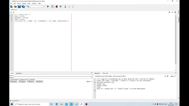Open the Exceptions vertical side tab

pos(179,20)
